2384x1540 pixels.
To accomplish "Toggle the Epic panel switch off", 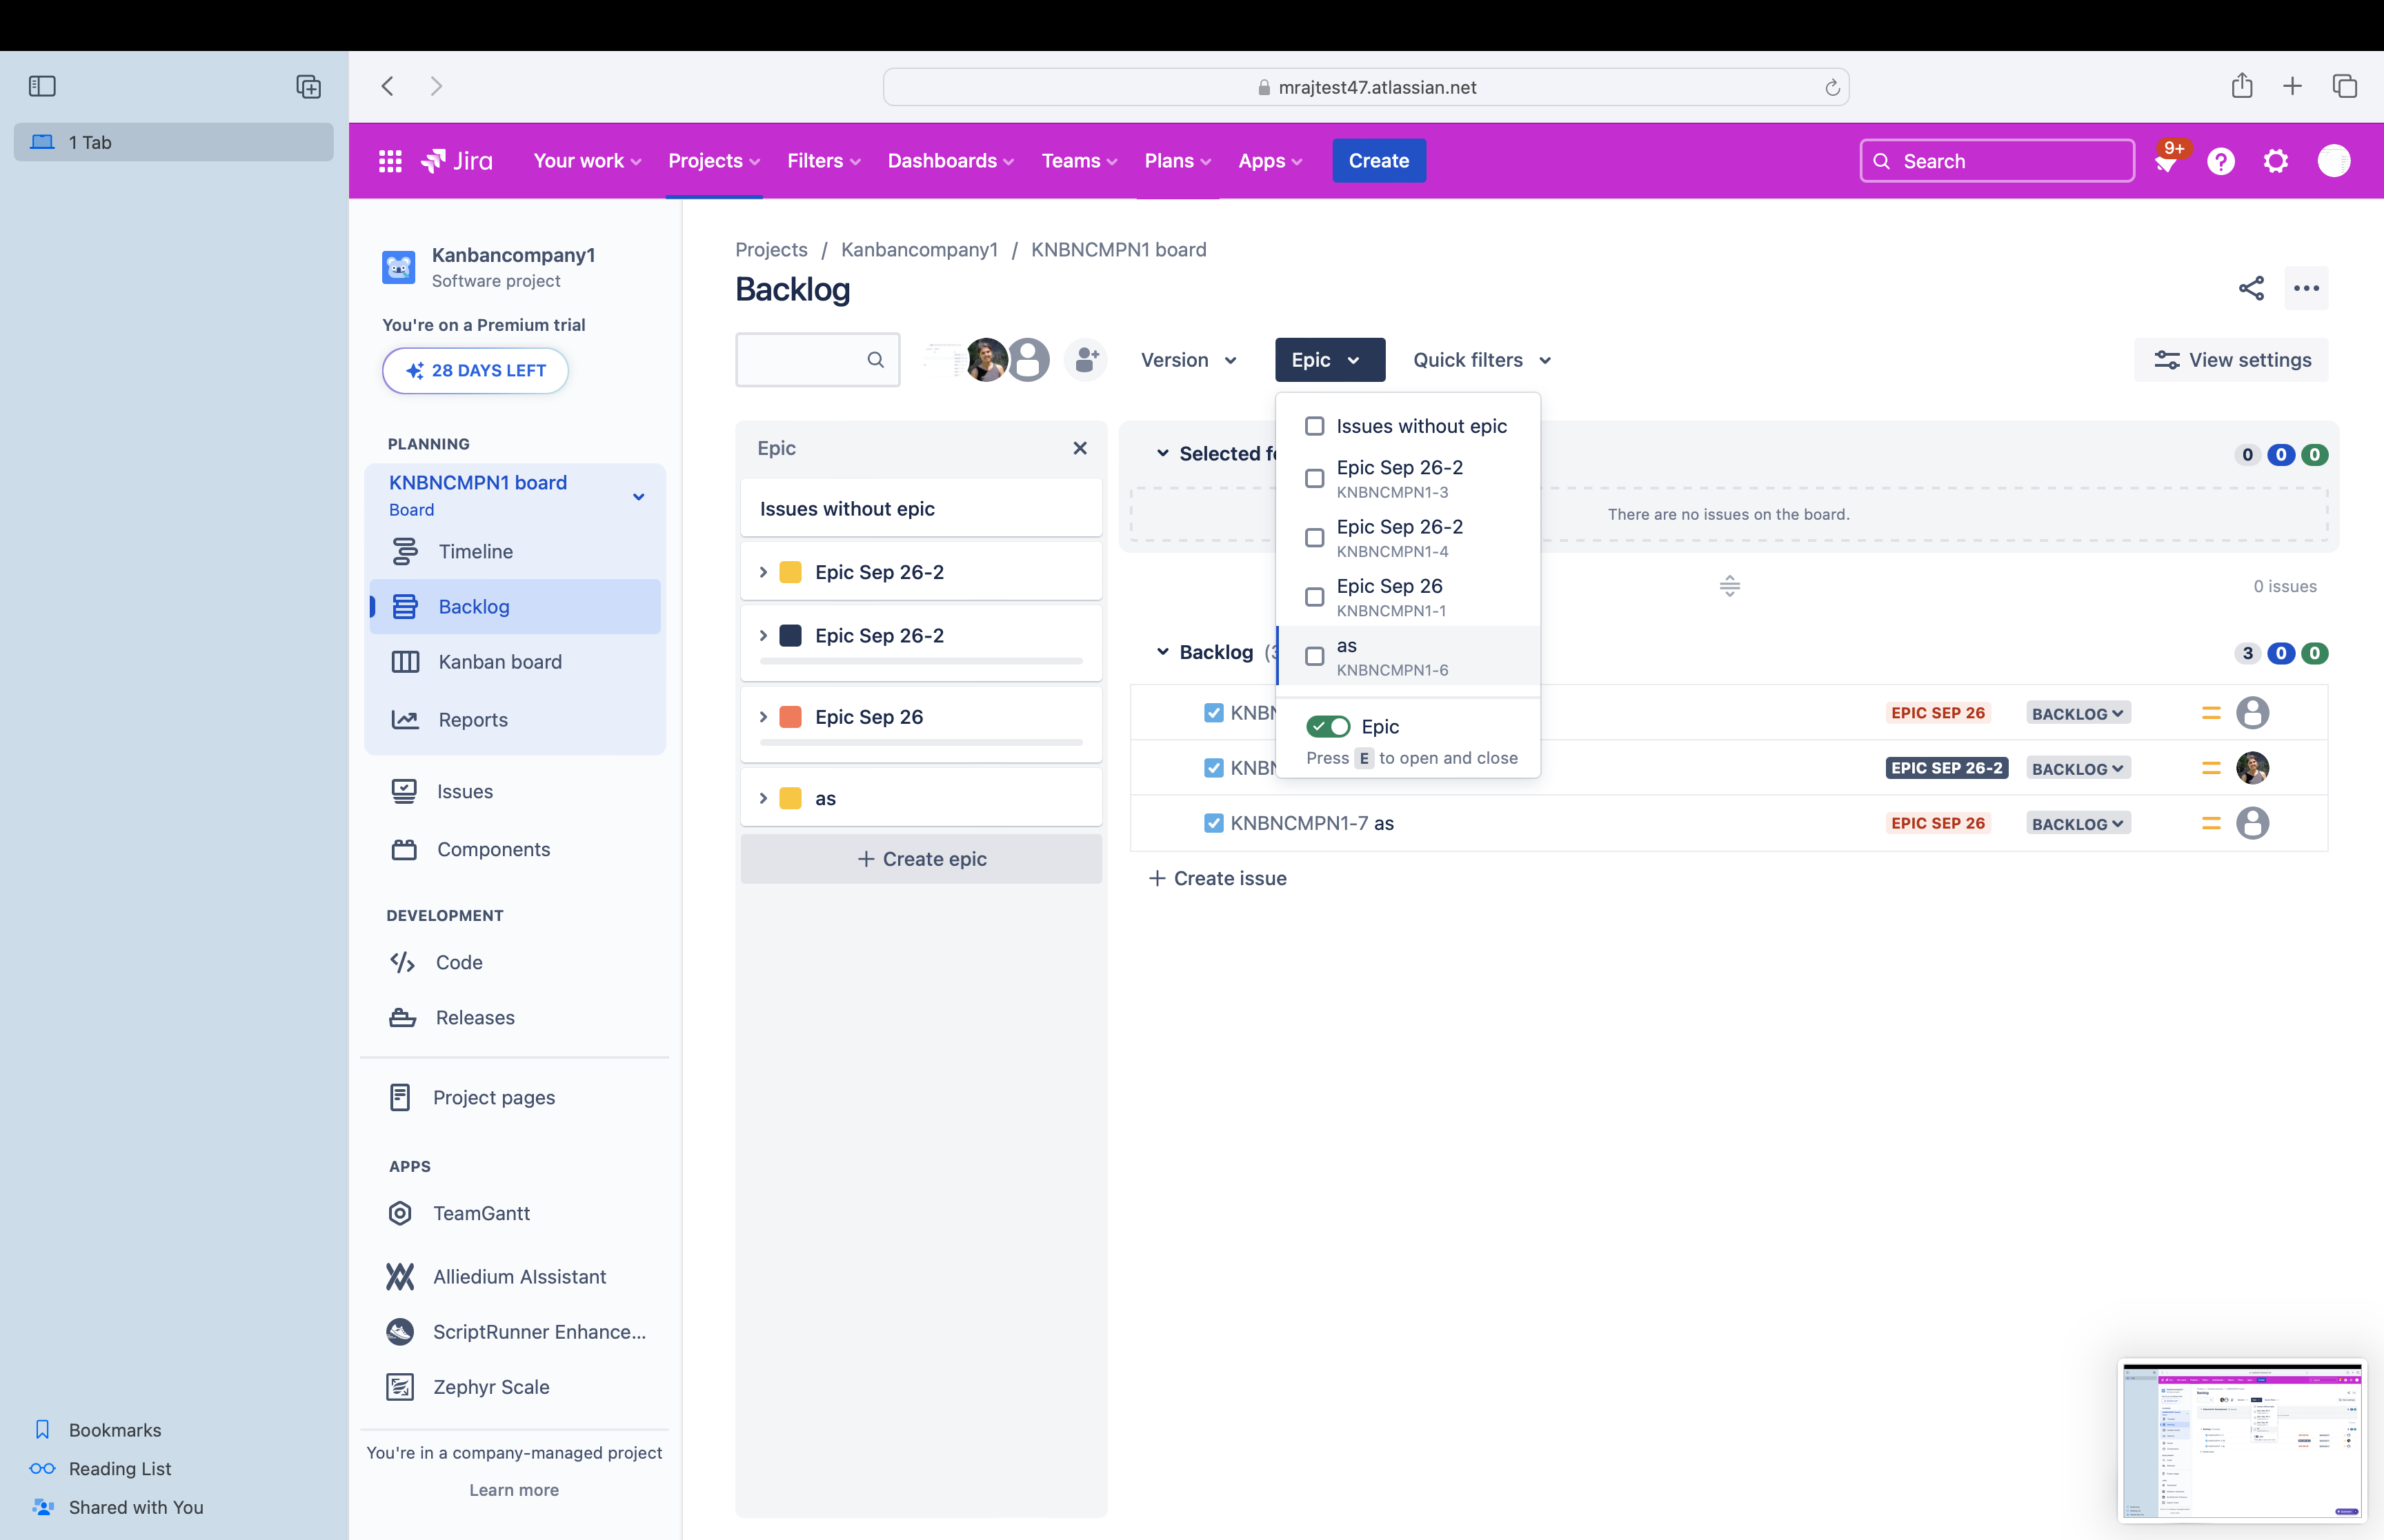I will pos(1328,727).
